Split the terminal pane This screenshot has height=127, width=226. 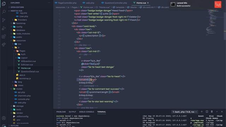(x=207, y=112)
